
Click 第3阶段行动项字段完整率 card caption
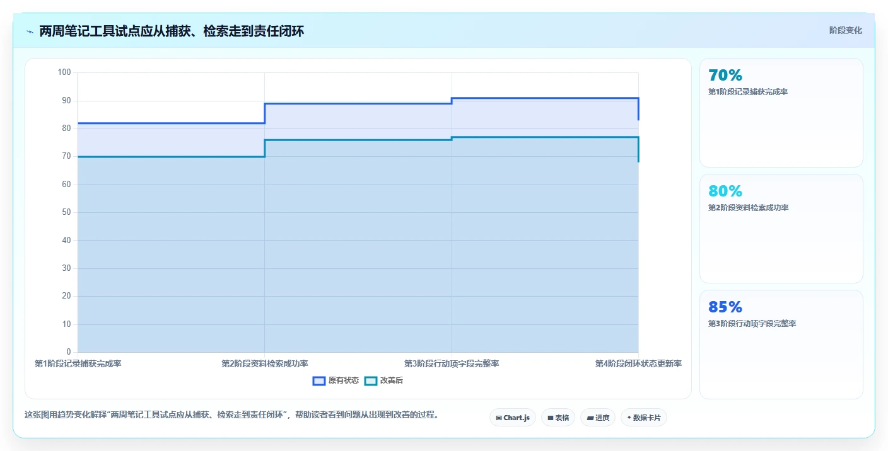(x=752, y=324)
